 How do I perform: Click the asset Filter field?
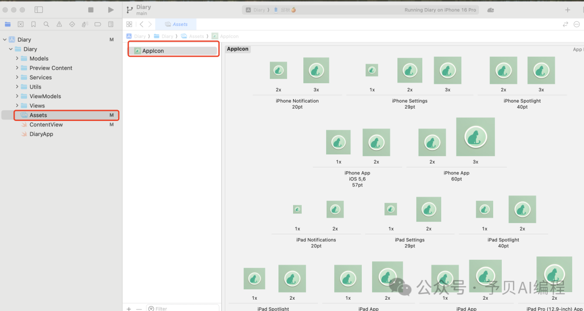click(x=184, y=308)
